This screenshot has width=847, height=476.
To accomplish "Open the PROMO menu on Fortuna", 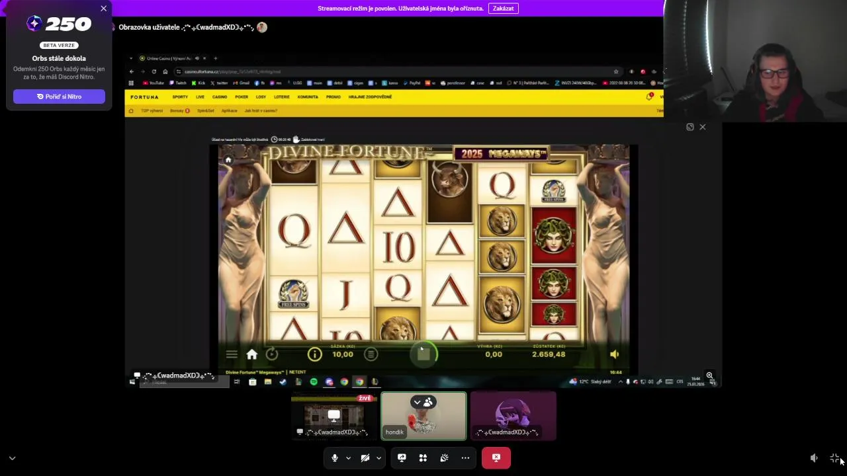I will (x=333, y=97).
